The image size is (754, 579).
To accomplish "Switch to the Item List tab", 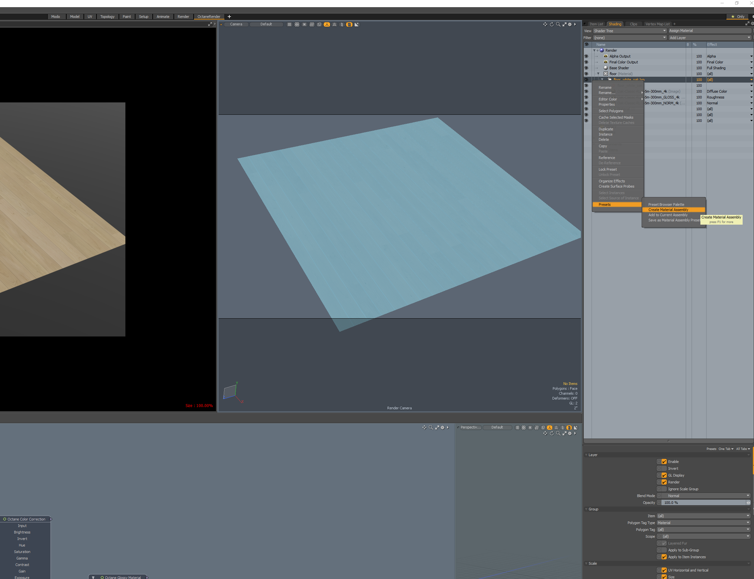I will (596, 24).
